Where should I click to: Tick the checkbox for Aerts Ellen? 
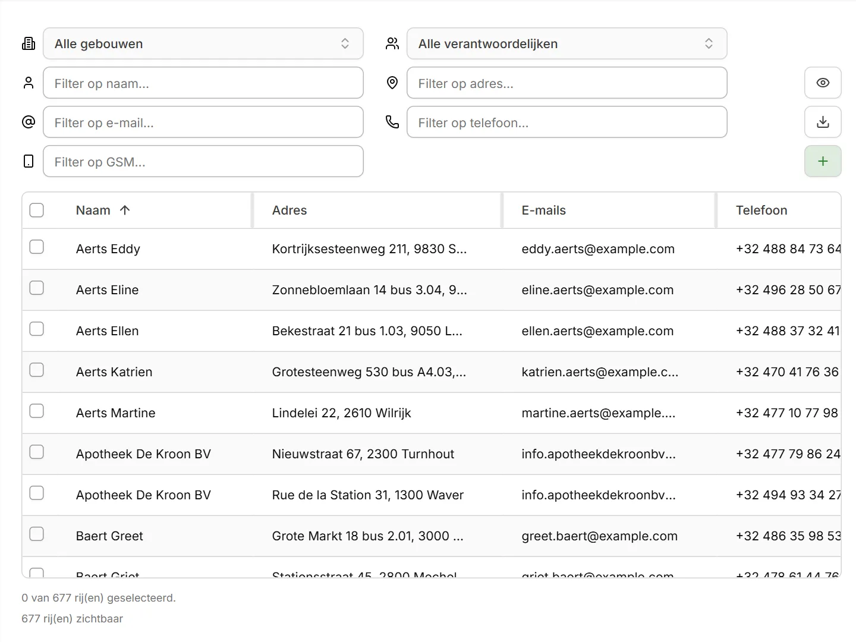point(37,329)
